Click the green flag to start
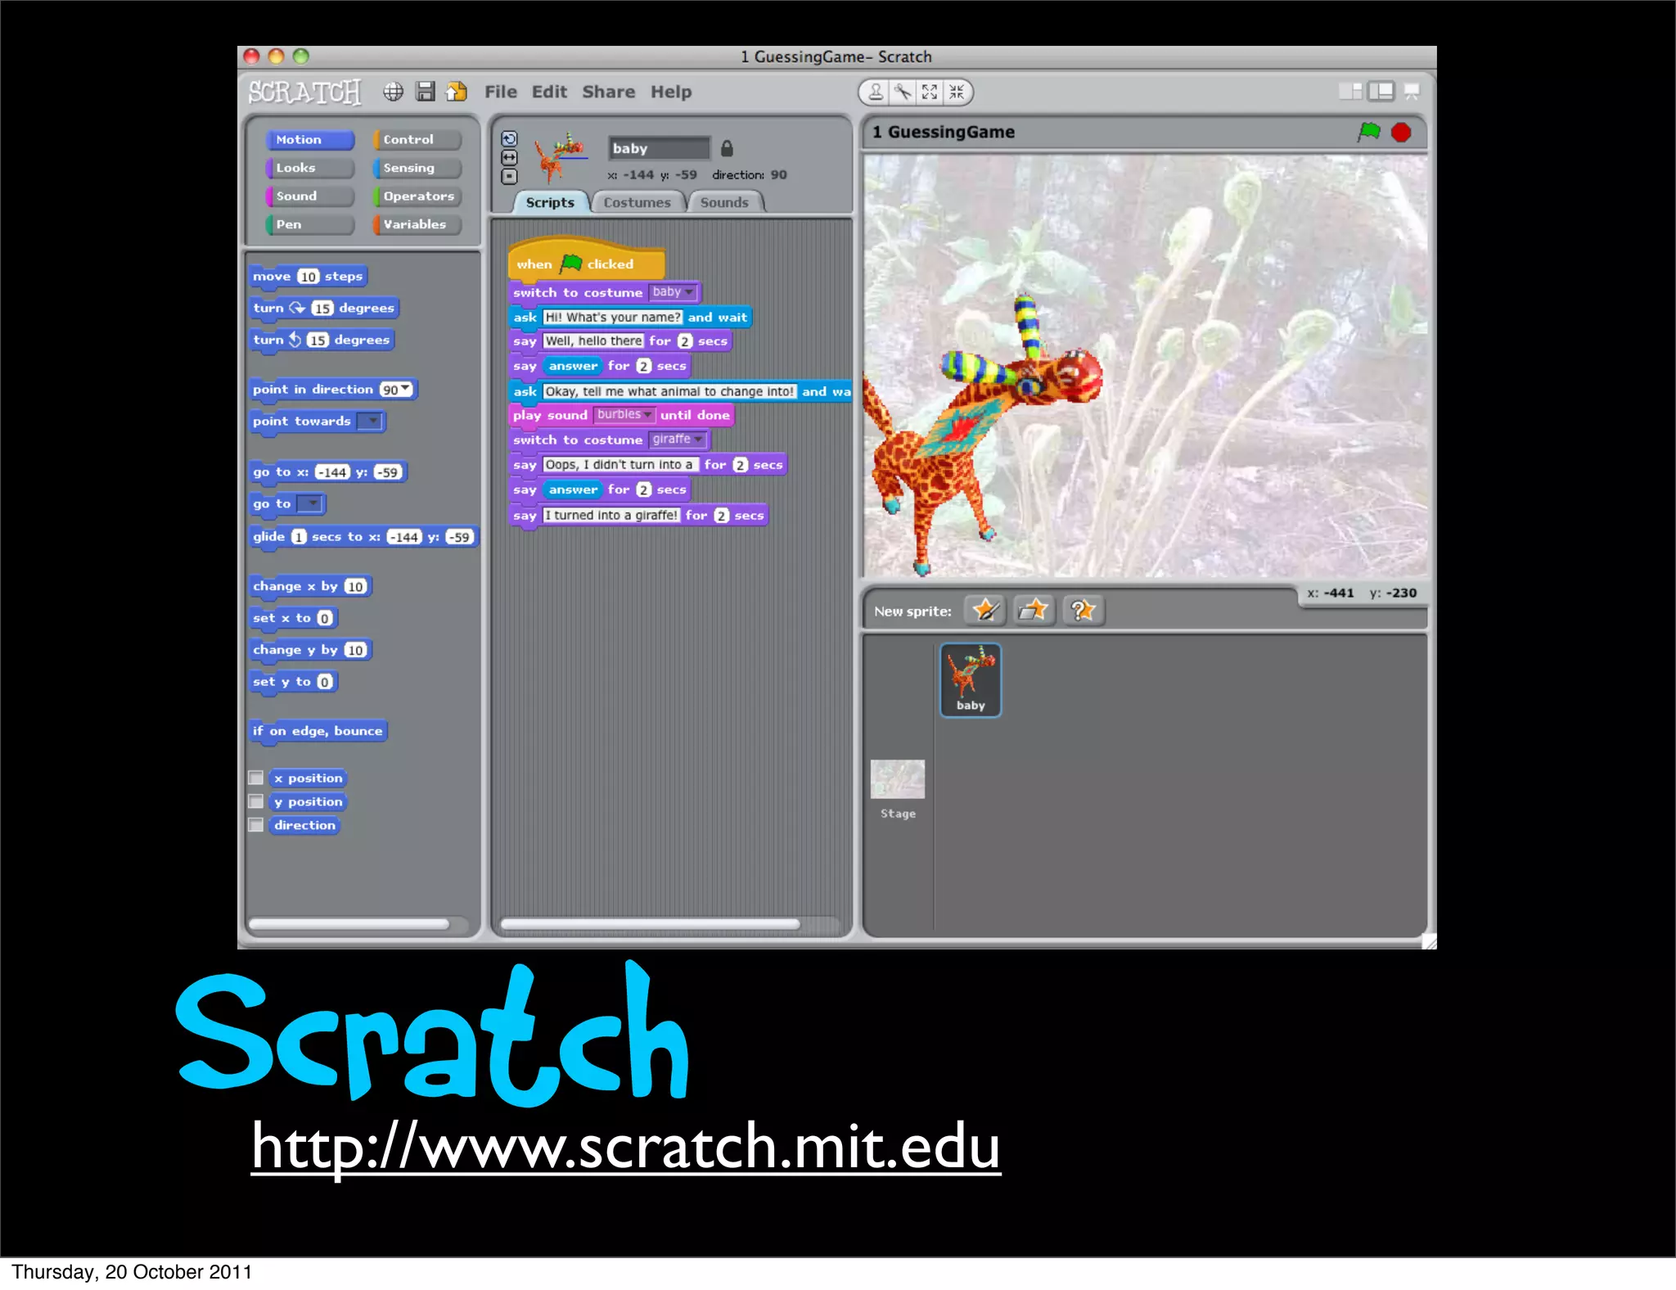This screenshot has height=1290, width=1676. [x=1369, y=132]
